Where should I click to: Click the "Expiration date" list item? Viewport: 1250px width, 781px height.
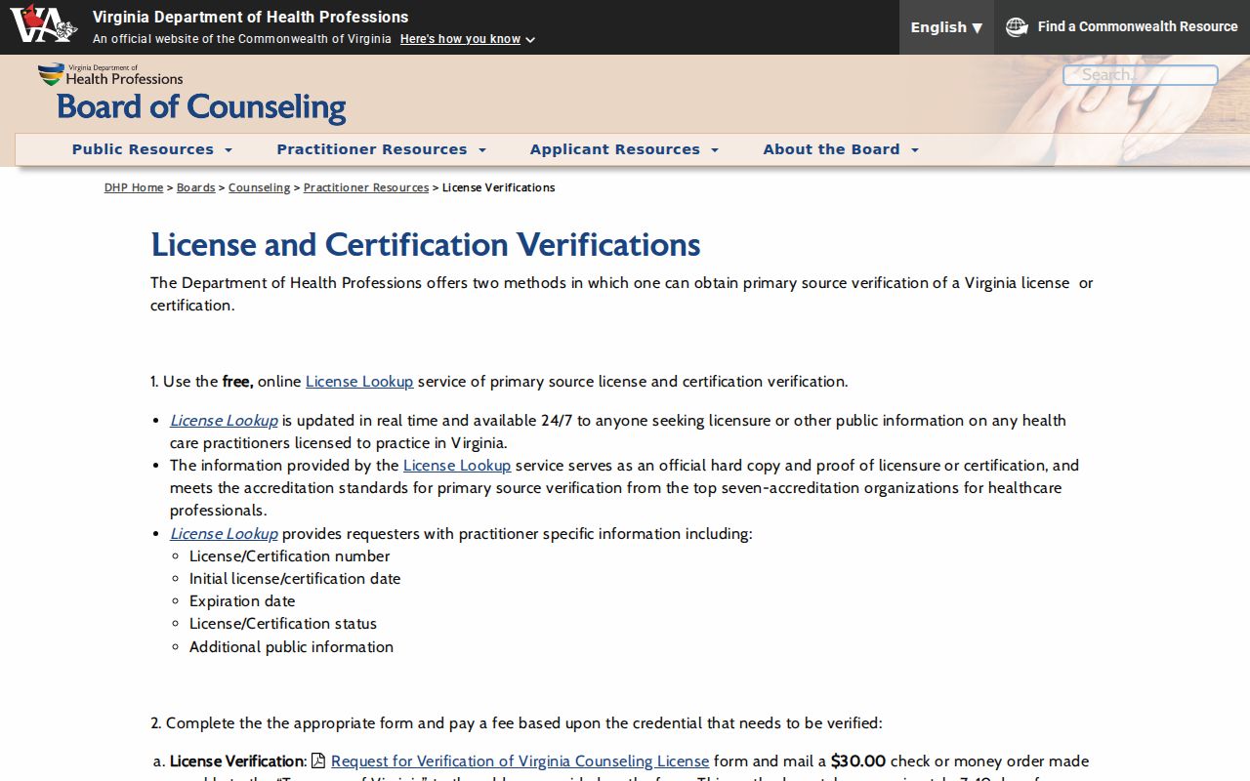click(242, 601)
